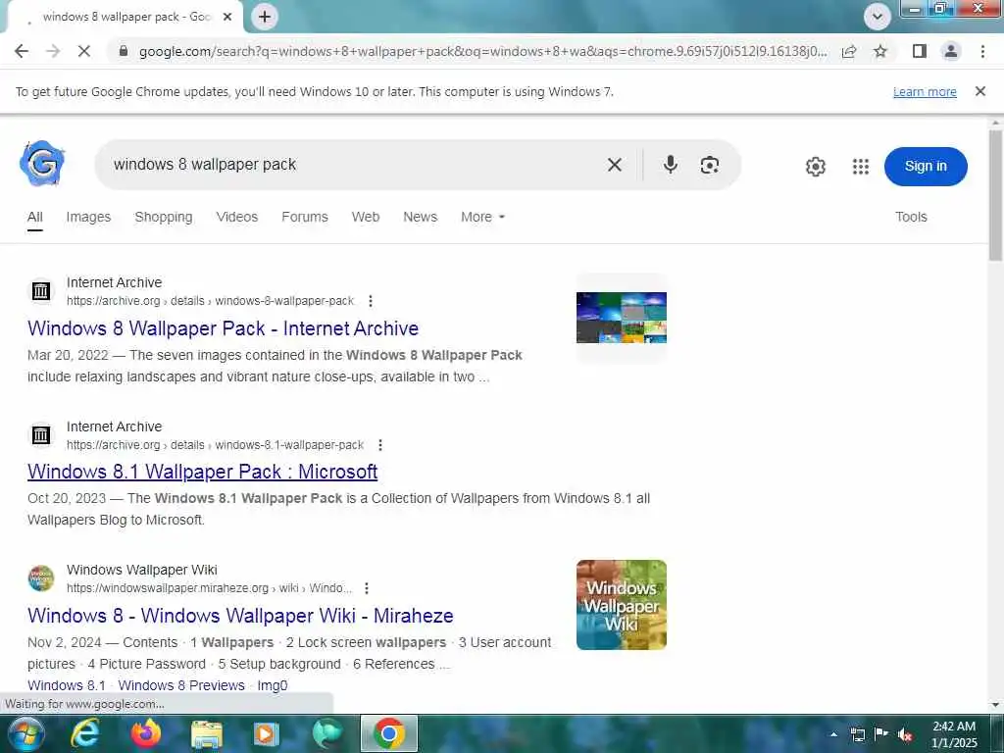Screen dimensions: 1004x753
Task: Switch to Images tab
Action: (88, 218)
